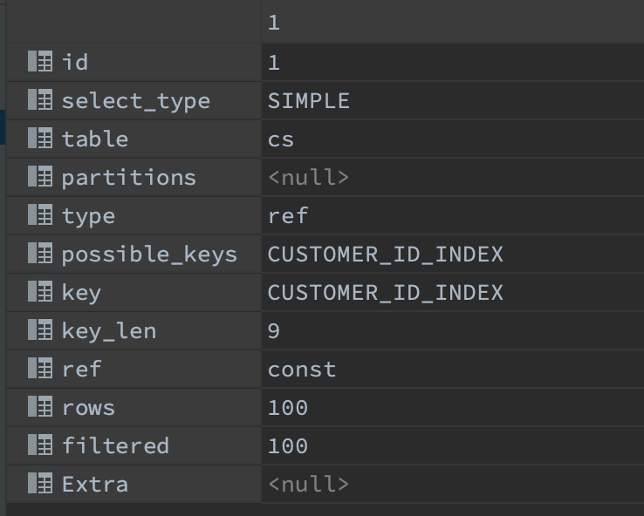Select the SIMPLE value cell
This screenshot has width=644, height=516.
[x=309, y=101]
